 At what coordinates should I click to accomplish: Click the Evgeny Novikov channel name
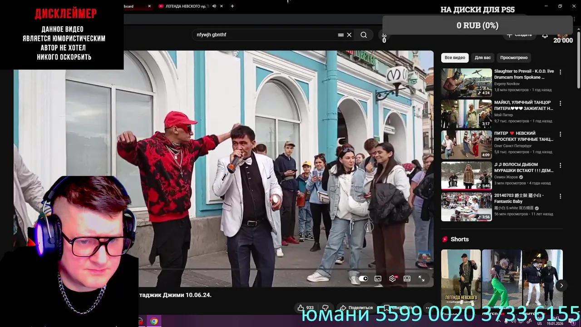point(507,84)
